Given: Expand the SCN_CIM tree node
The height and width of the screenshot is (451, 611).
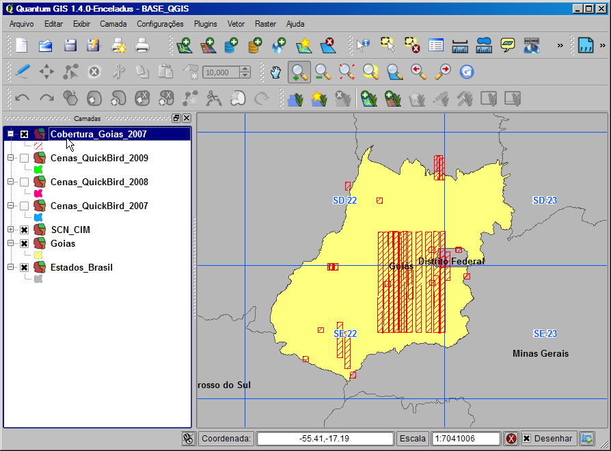Looking at the screenshot, I should click(x=10, y=230).
